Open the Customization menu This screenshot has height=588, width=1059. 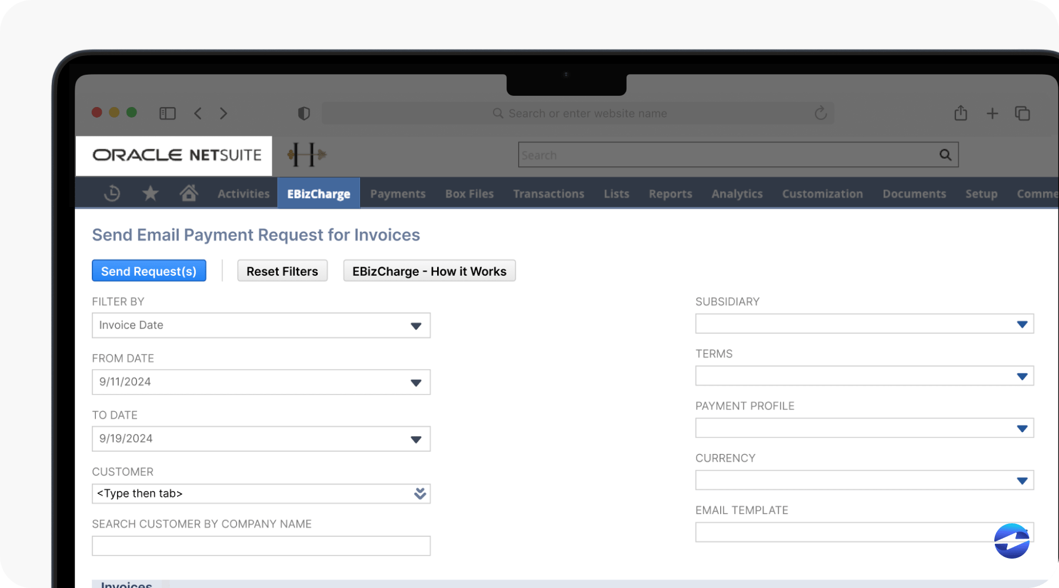pos(822,193)
